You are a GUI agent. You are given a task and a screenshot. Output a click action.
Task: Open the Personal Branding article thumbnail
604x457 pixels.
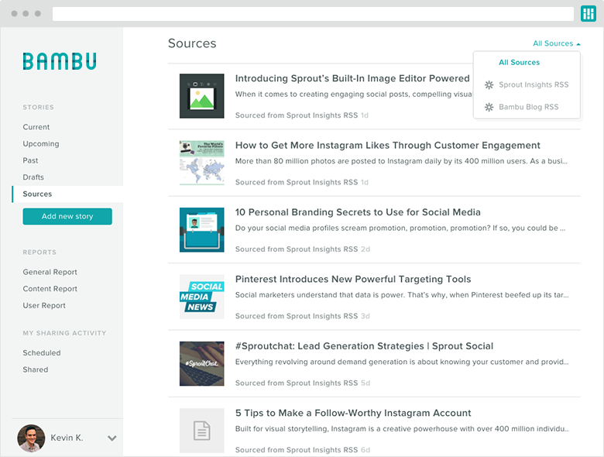202,230
